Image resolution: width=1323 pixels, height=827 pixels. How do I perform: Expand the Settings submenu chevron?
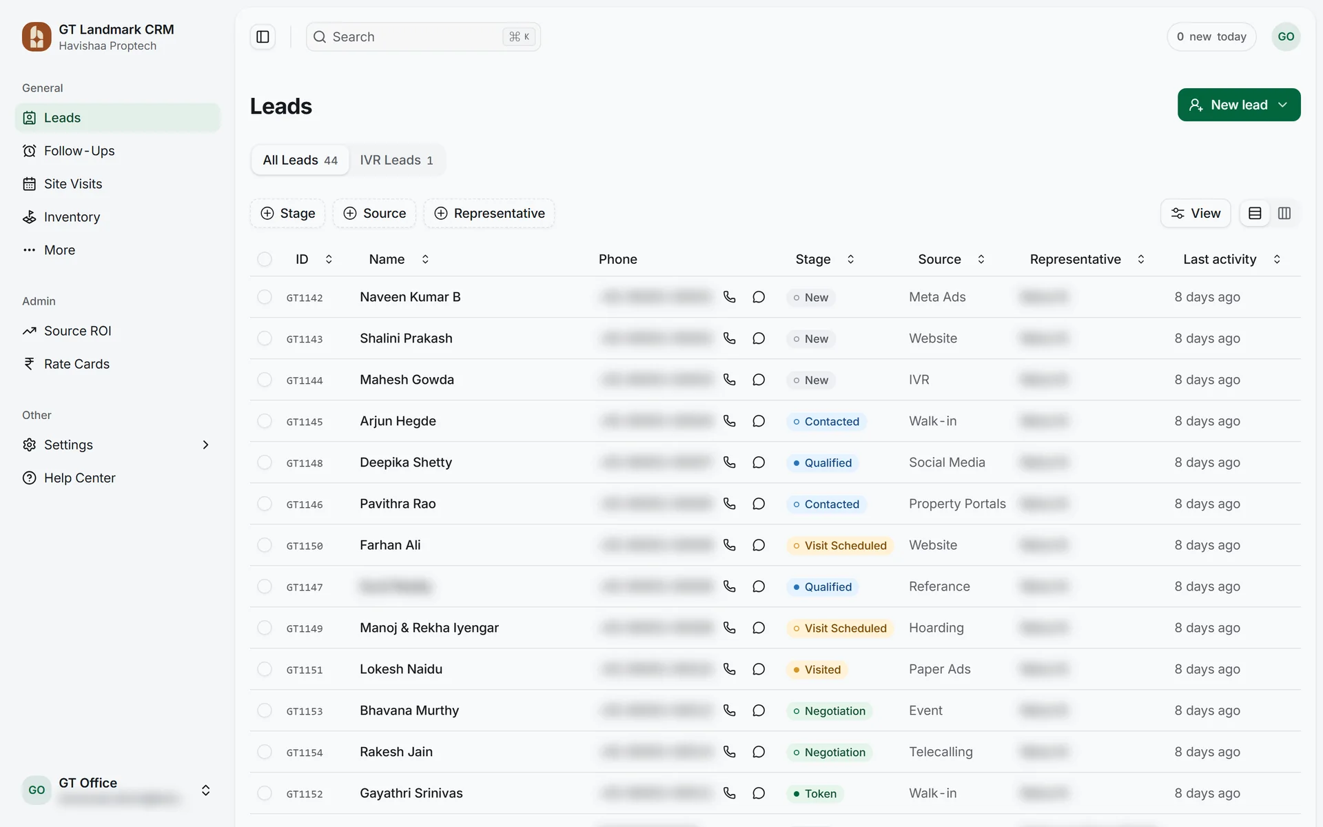click(x=205, y=445)
